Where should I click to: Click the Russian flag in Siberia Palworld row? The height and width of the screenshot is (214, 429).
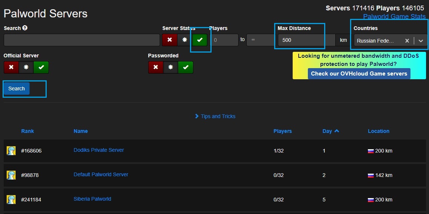[x=371, y=200]
